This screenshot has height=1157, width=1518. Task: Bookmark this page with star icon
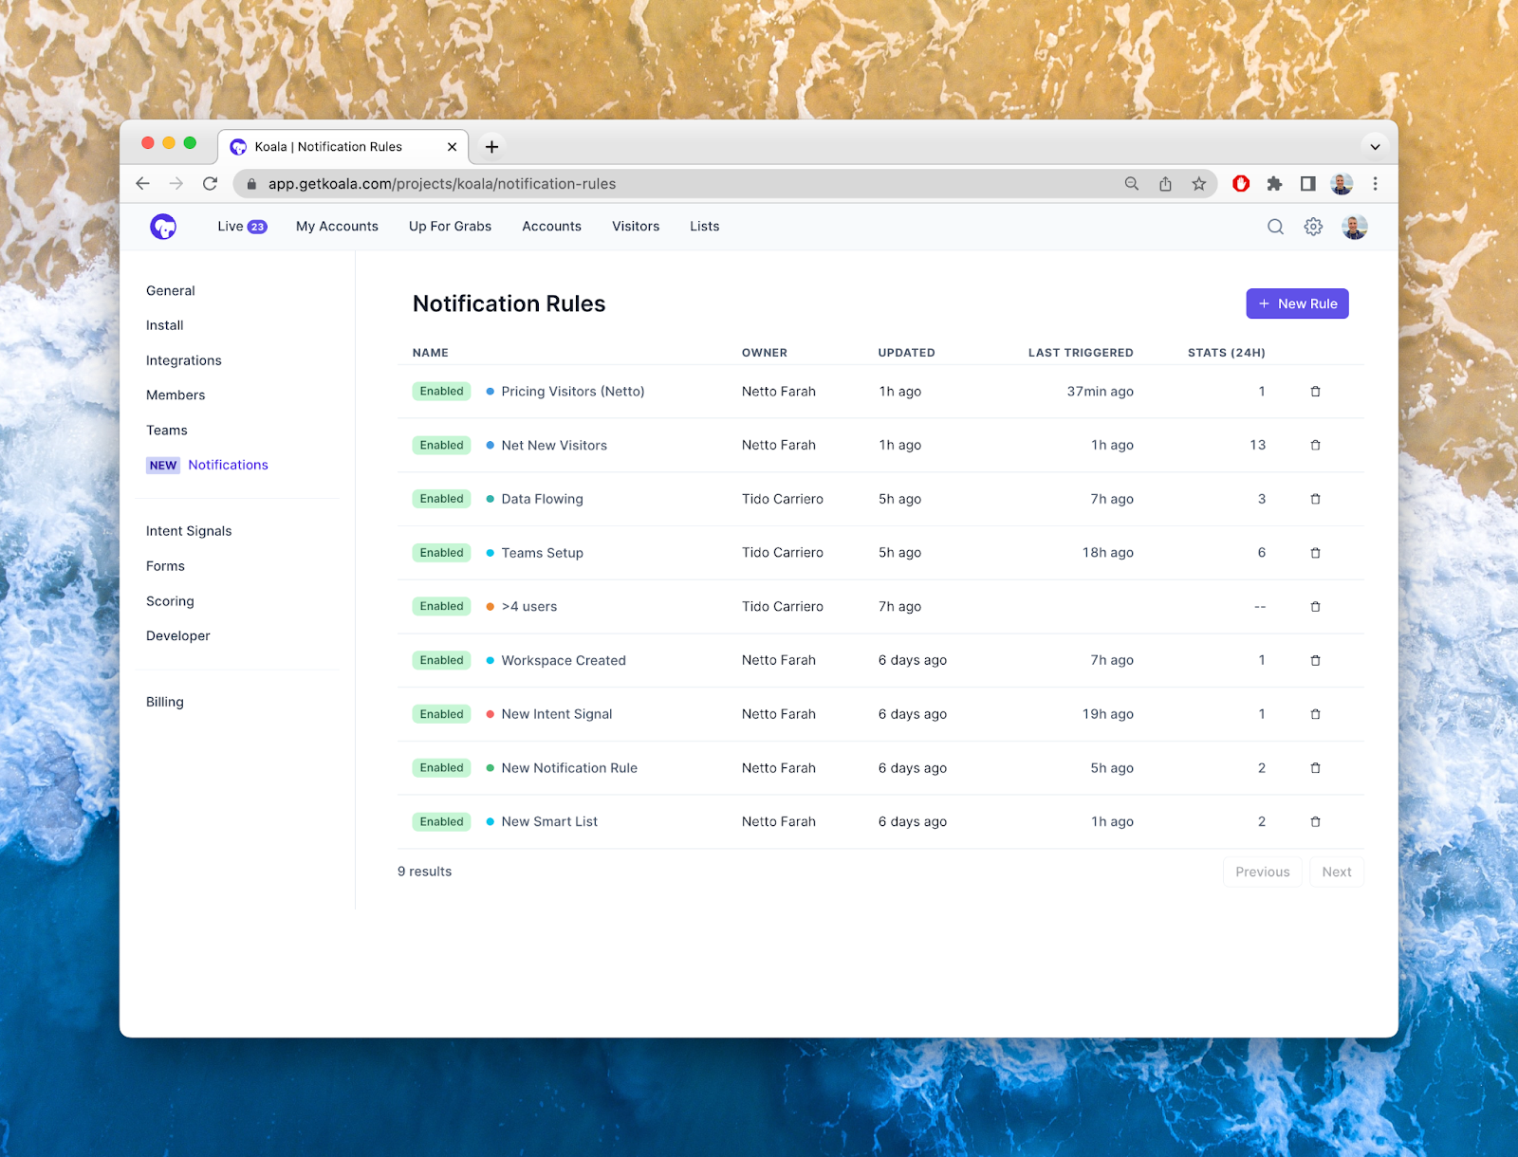coord(1199,184)
